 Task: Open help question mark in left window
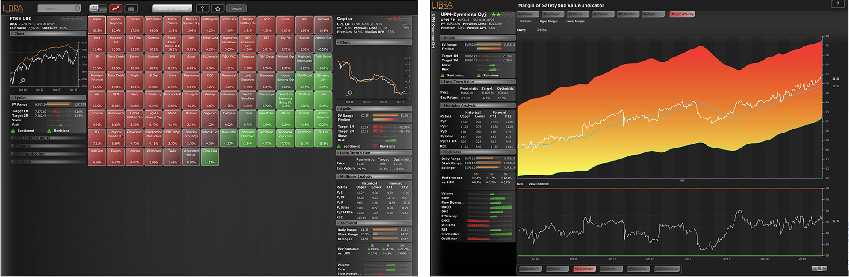coord(202,8)
